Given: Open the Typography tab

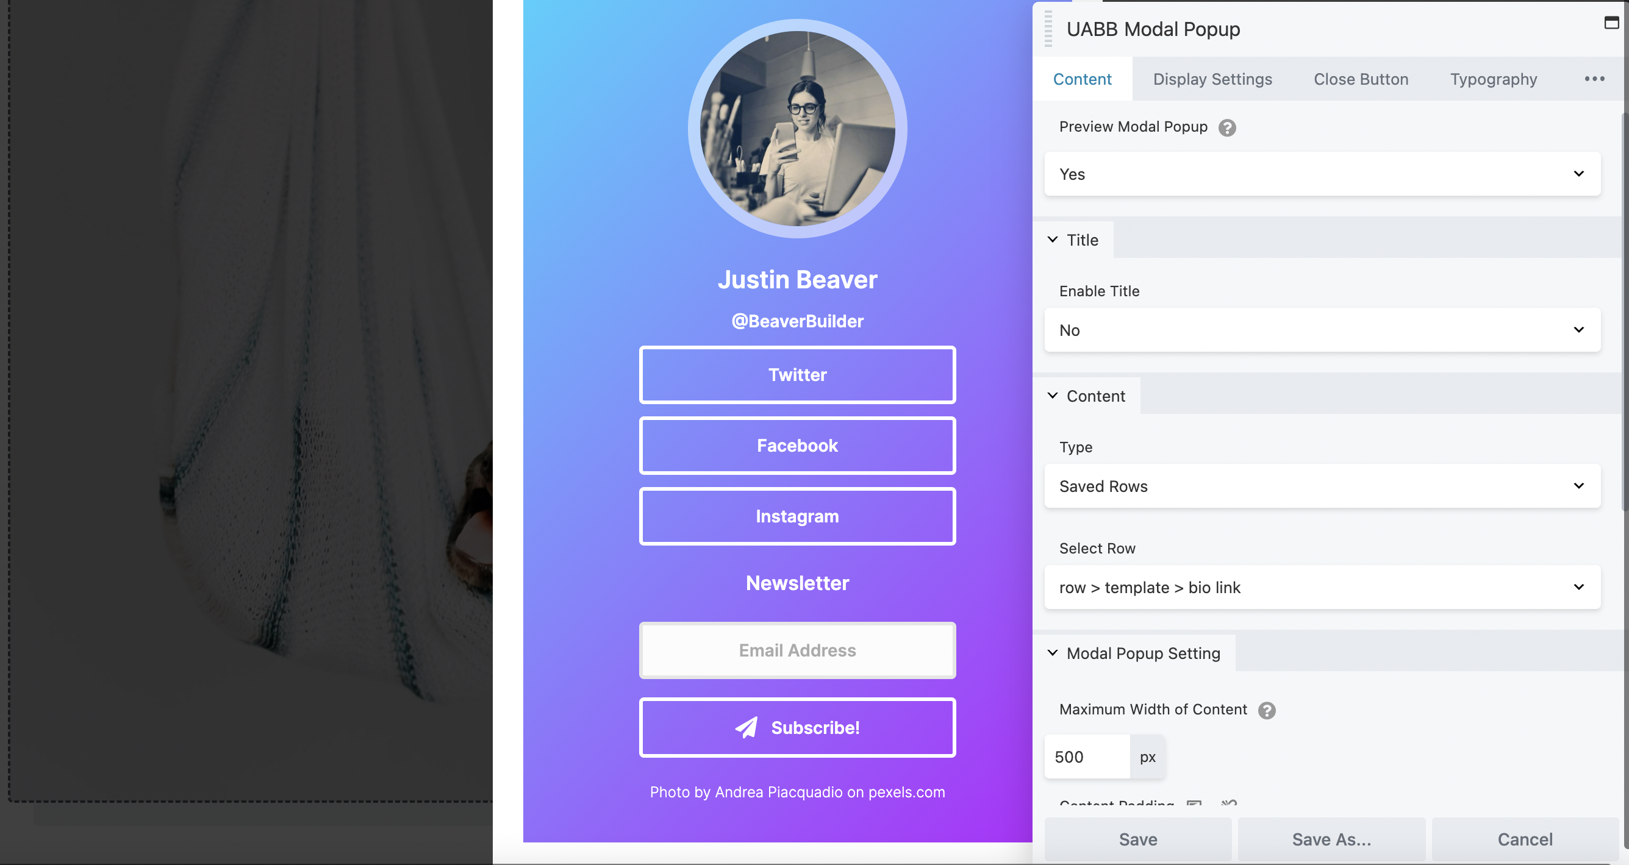Looking at the screenshot, I should 1493,79.
